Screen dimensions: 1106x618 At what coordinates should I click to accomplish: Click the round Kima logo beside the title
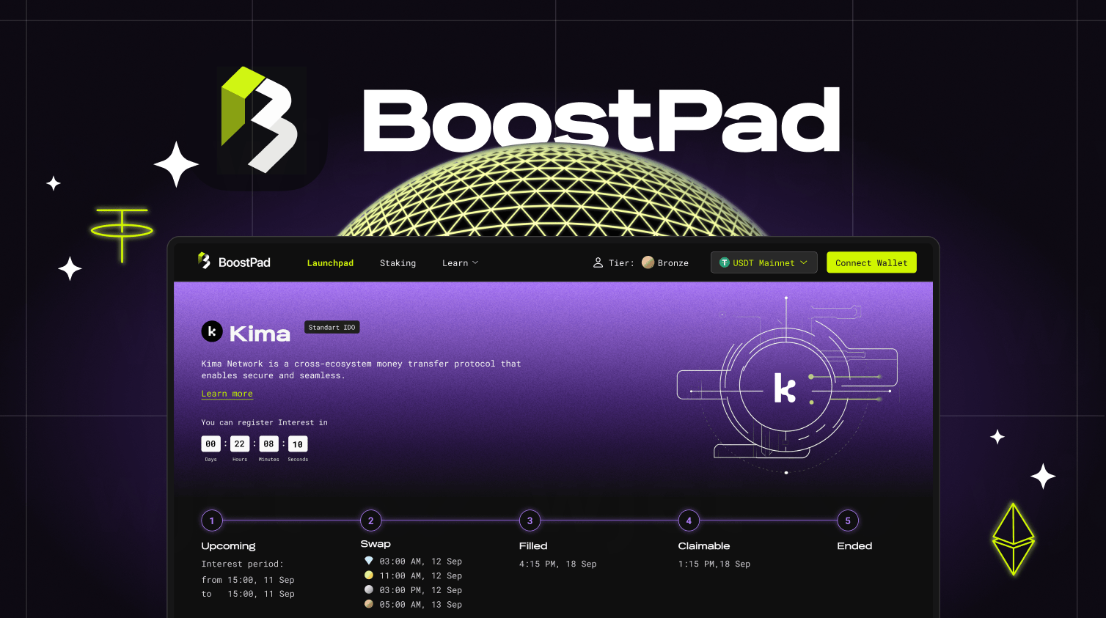[x=212, y=331]
